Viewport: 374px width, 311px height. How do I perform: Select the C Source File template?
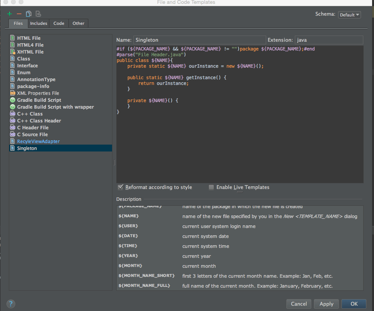coord(60,135)
